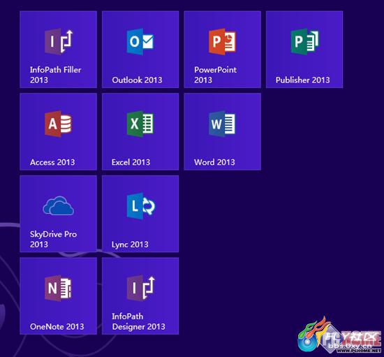Click the blue Word W icon
This screenshot has height=357, width=384.
tap(222, 124)
